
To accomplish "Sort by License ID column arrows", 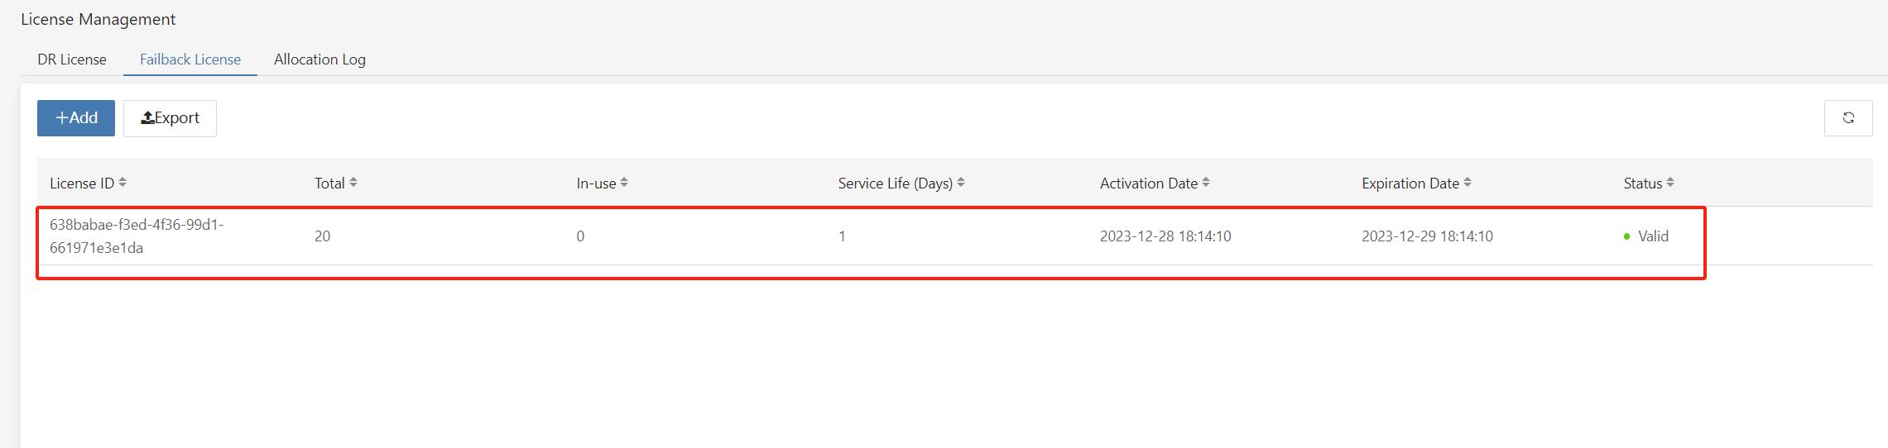I will pyautogui.click(x=123, y=183).
